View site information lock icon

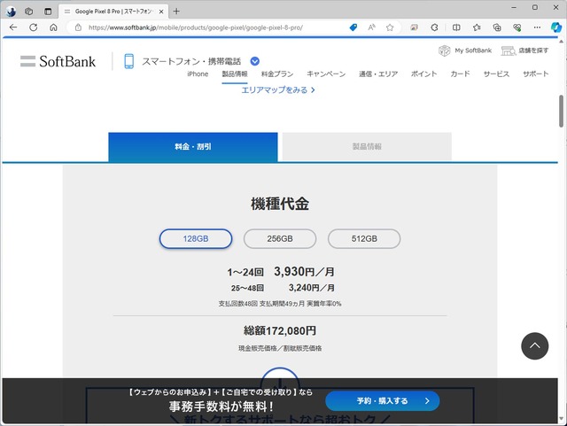pyautogui.click(x=78, y=27)
